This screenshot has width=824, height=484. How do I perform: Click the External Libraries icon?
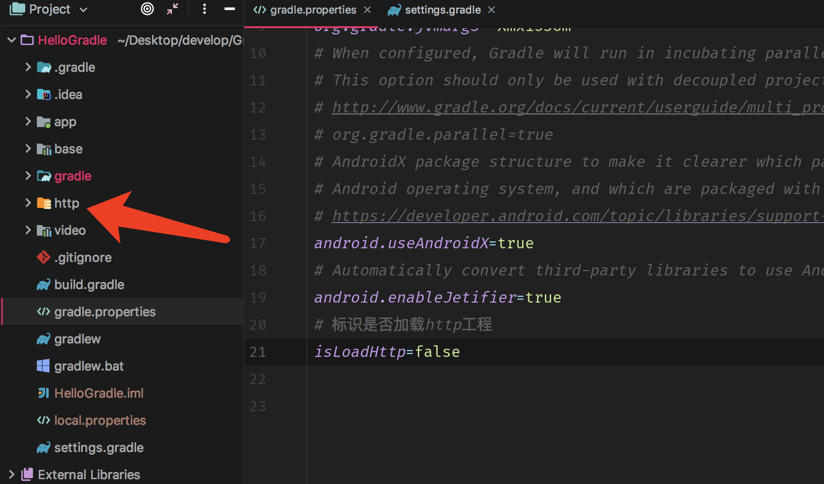(x=28, y=474)
